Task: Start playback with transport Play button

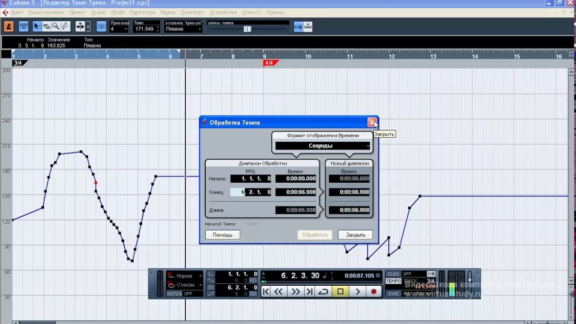Action: pos(357,292)
